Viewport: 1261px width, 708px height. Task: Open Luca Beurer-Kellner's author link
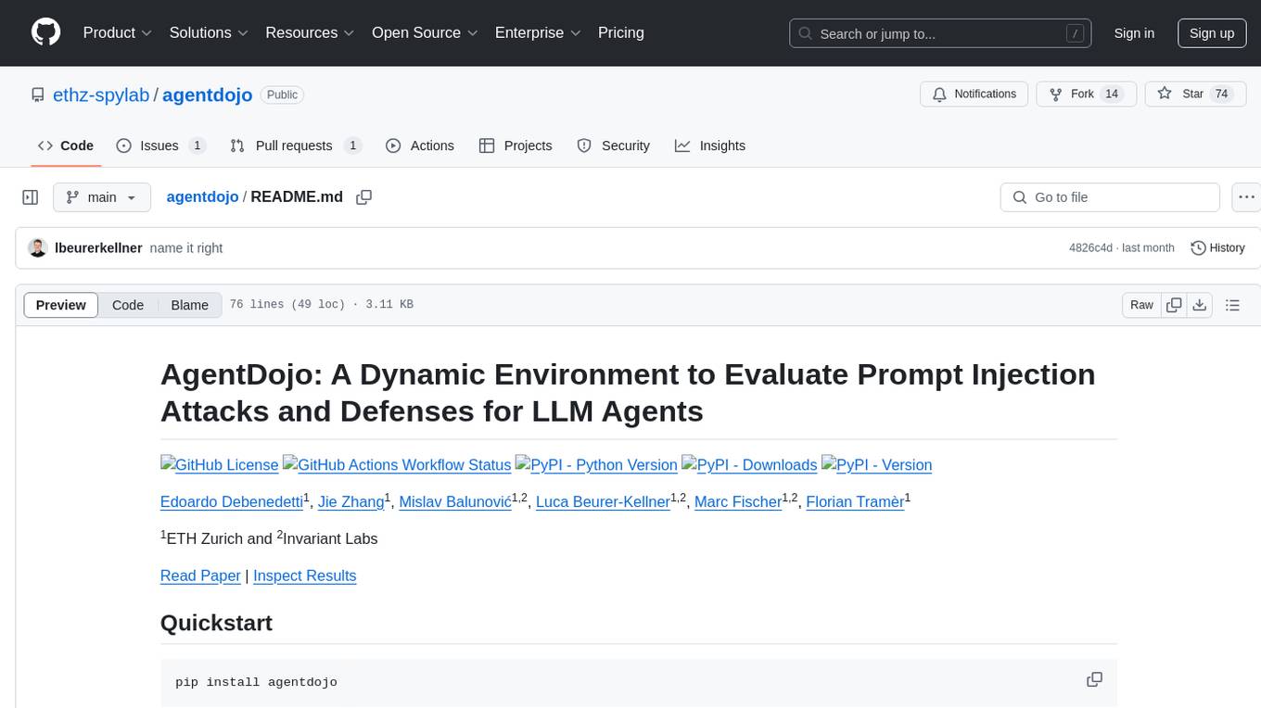(x=603, y=501)
